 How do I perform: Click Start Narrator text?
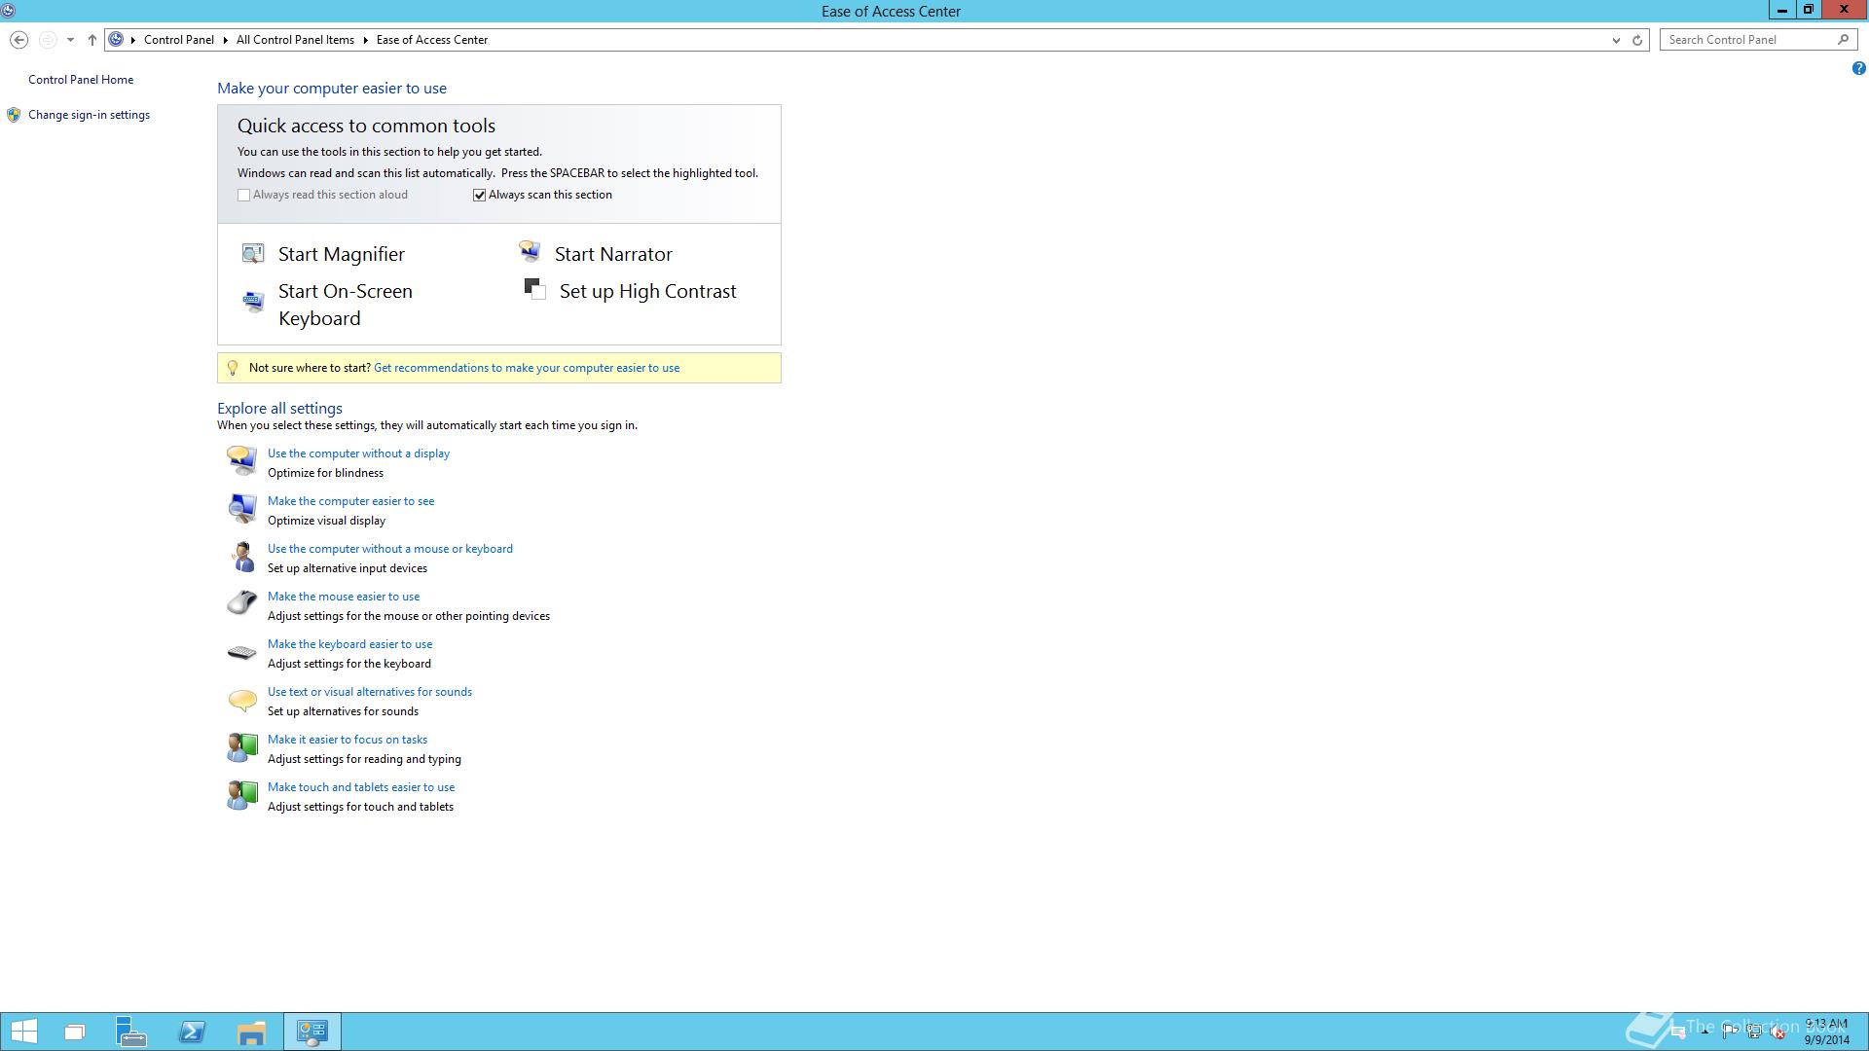click(x=613, y=254)
